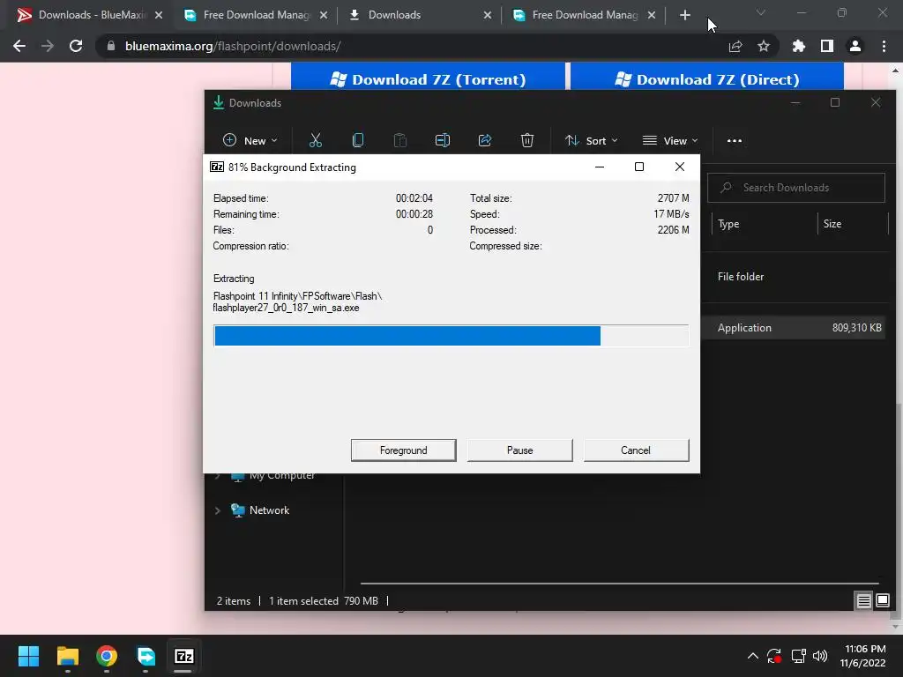Click the explorer horizontal scrollbar
903x677 pixels.
click(x=619, y=584)
